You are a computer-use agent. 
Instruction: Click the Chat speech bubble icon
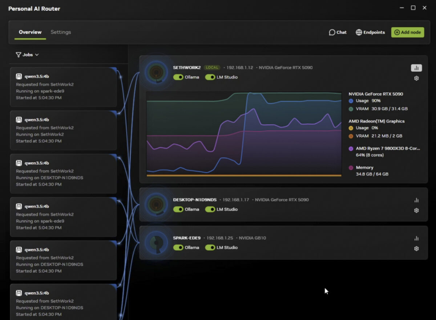point(332,32)
